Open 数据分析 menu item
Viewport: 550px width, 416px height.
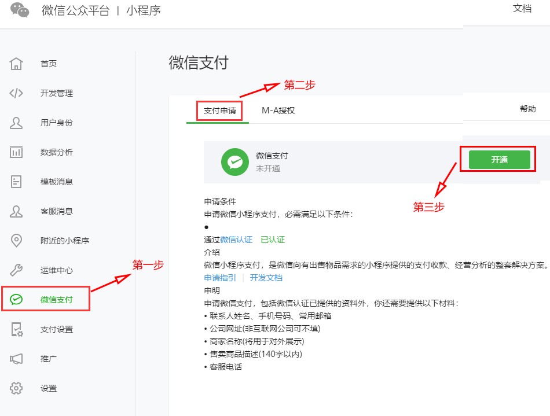click(x=57, y=152)
